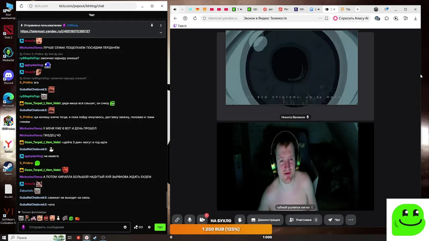Viewport: 429px width, 241px height.
Task: Click Спросить Алису AI button
Action: coord(351,18)
